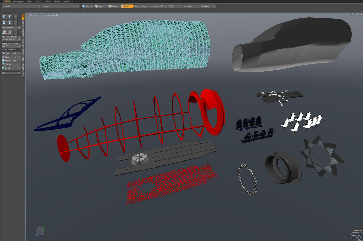Select the Cube primitive tool
Viewport: 363px width, 241px height.
click(4, 17)
